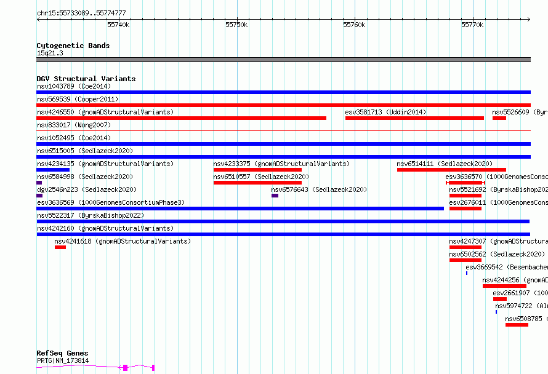Select the nsv6508785 variant label
This screenshot has height=374, width=548.
pyautogui.click(x=526, y=319)
